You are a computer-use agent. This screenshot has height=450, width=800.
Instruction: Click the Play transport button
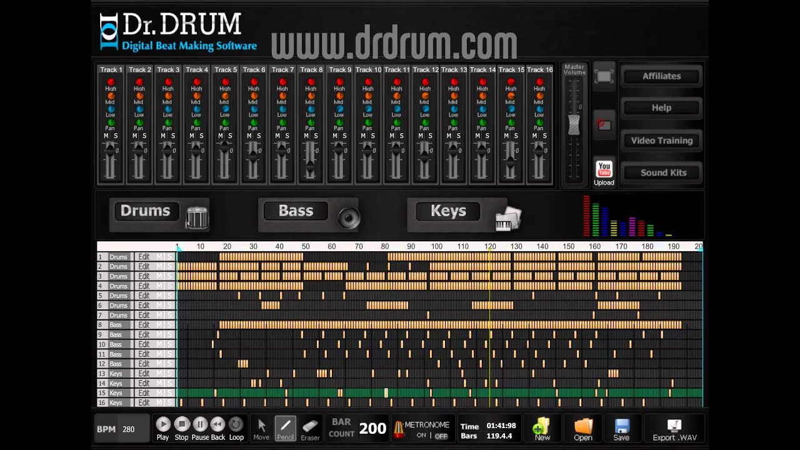(162, 424)
